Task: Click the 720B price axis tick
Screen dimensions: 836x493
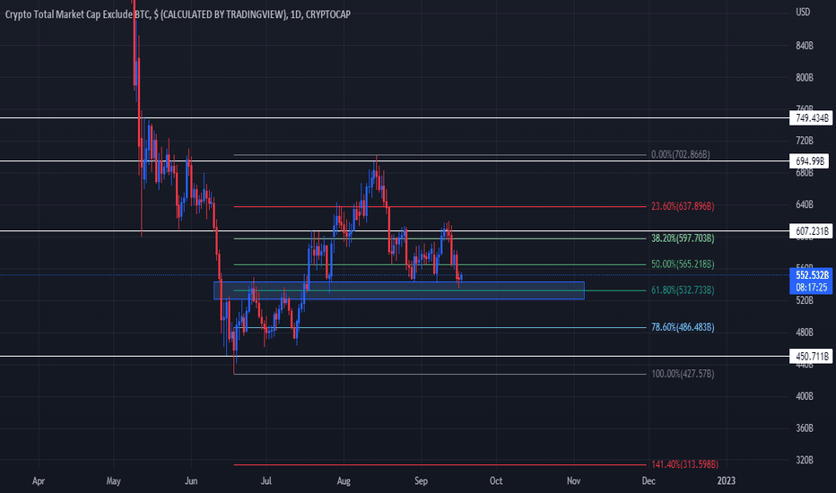Action: coord(805,141)
